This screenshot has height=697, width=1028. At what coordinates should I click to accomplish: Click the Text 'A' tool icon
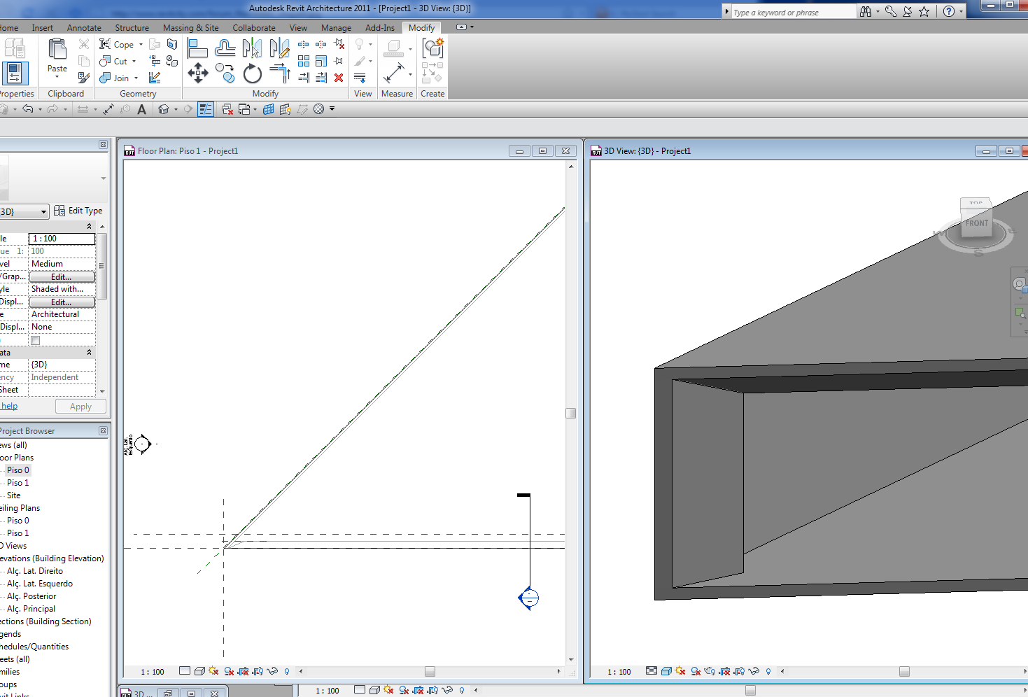(x=142, y=109)
